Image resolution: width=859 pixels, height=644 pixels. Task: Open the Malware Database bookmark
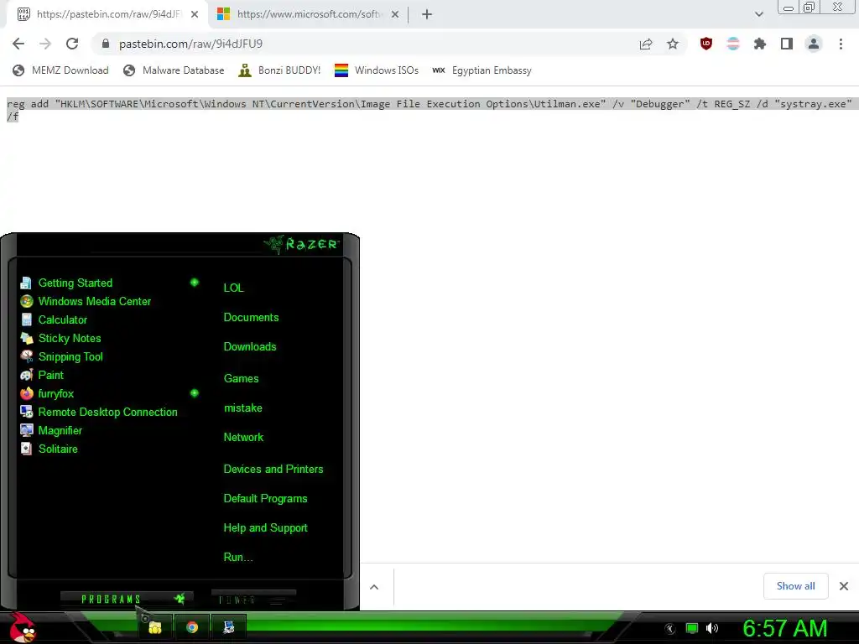pyautogui.click(x=174, y=70)
